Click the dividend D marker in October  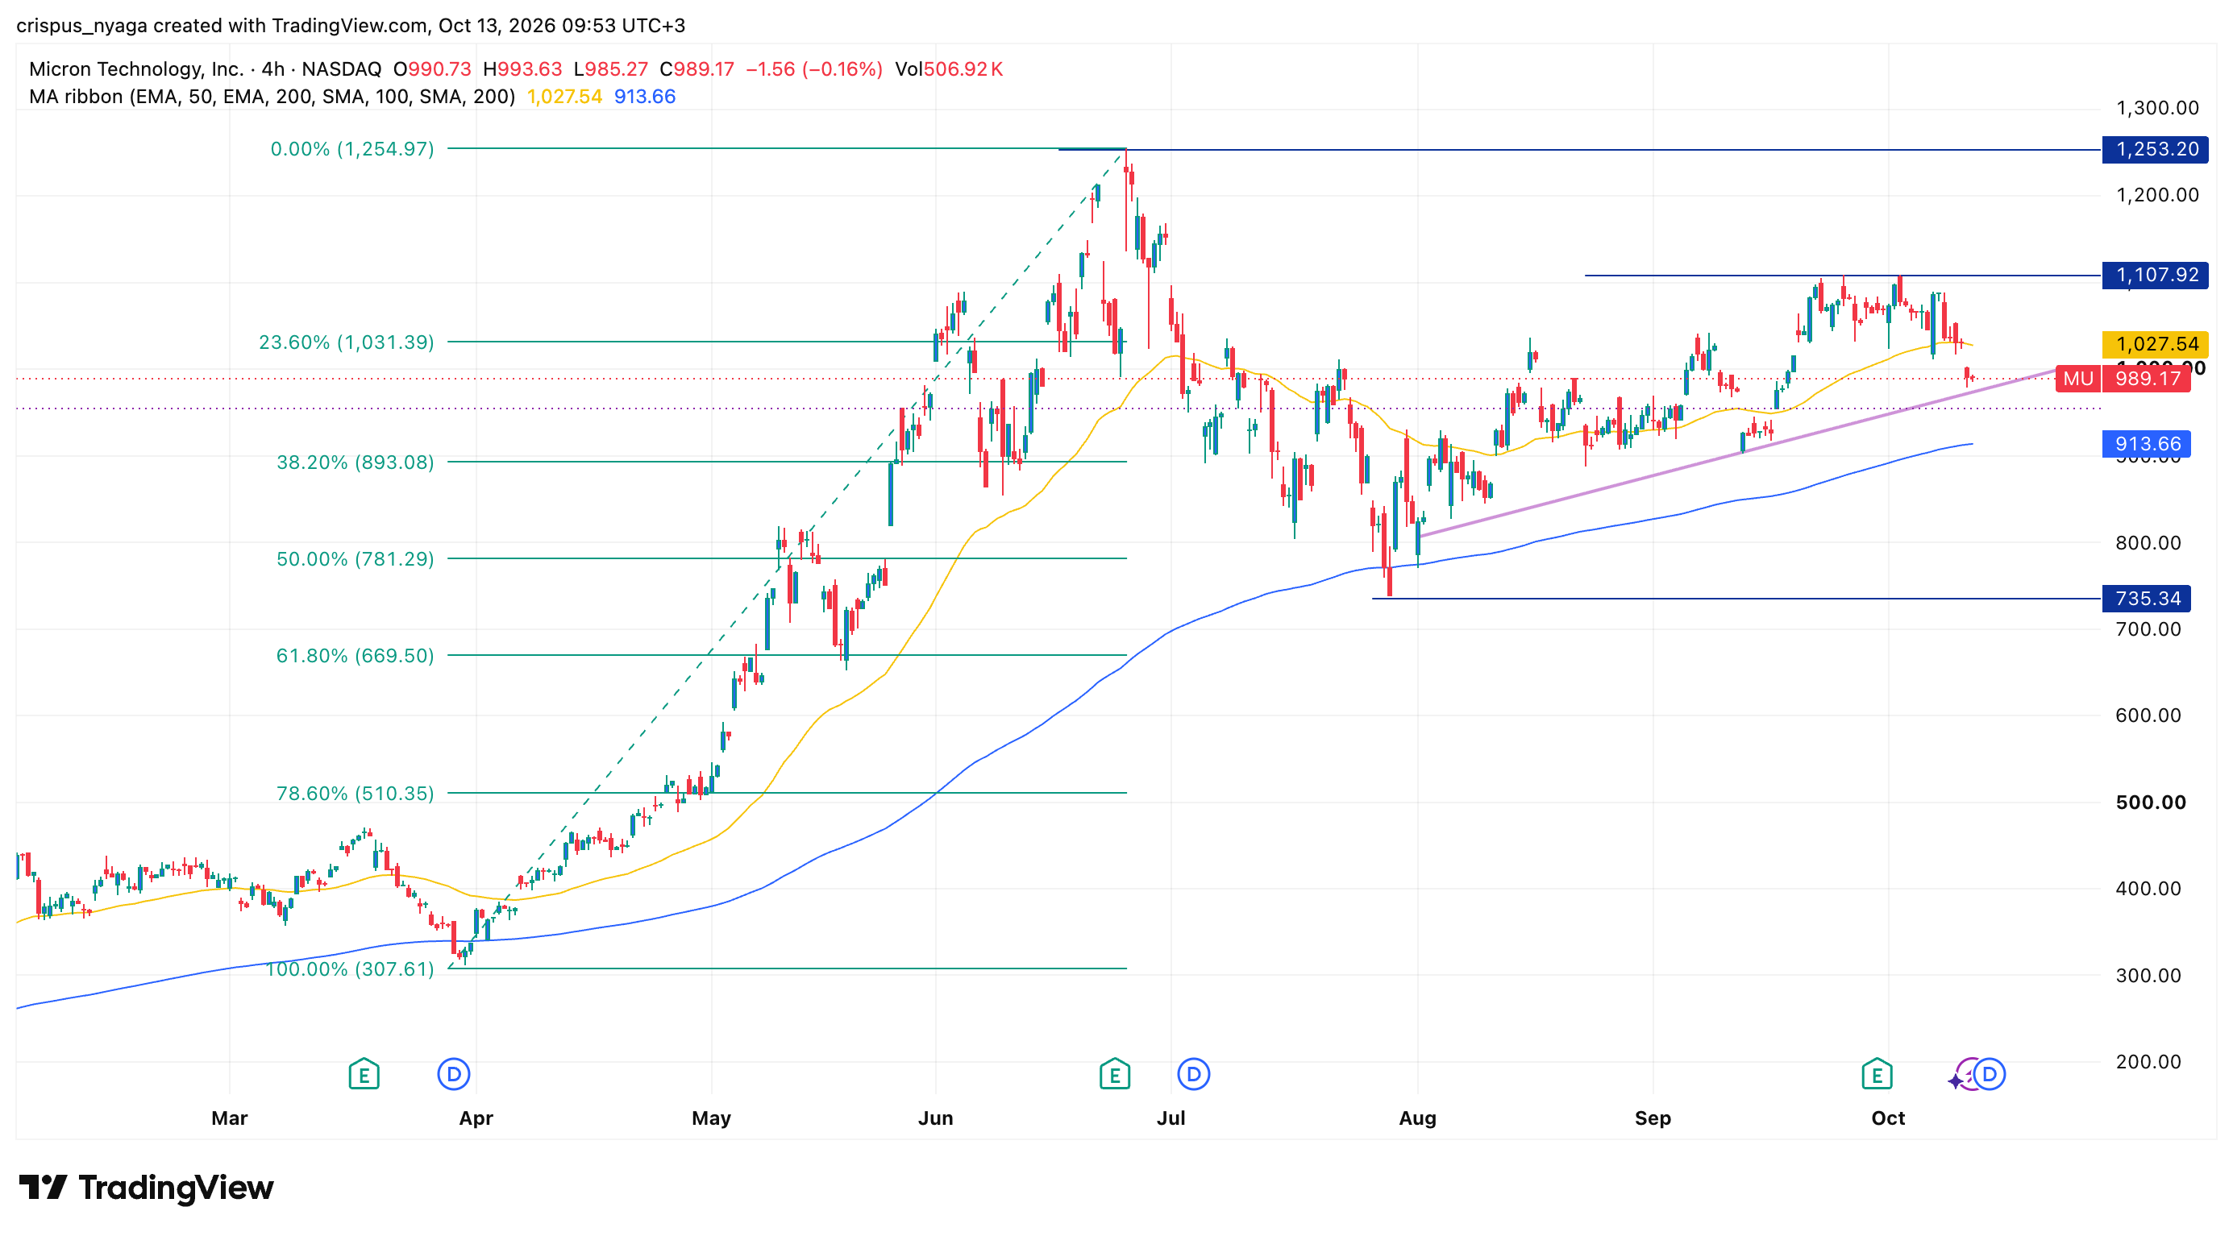point(1990,1074)
